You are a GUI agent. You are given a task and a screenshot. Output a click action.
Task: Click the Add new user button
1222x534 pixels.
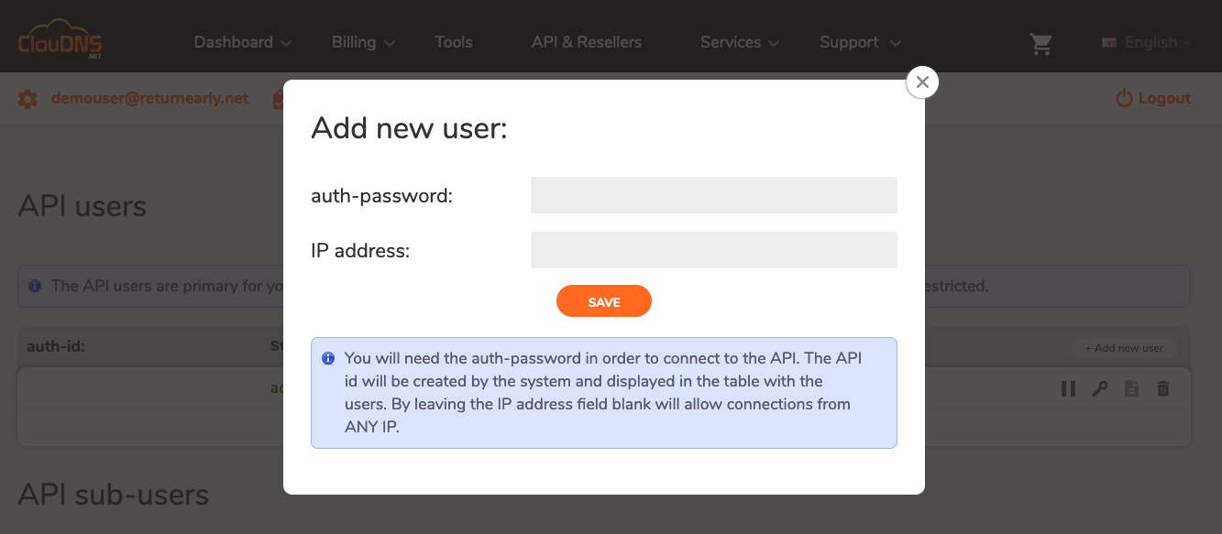coord(1125,347)
